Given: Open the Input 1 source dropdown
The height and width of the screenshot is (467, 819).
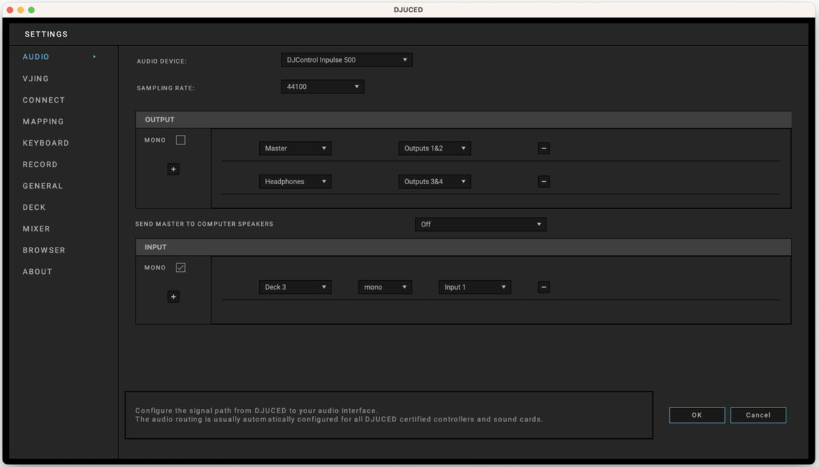Looking at the screenshot, I should tap(475, 287).
